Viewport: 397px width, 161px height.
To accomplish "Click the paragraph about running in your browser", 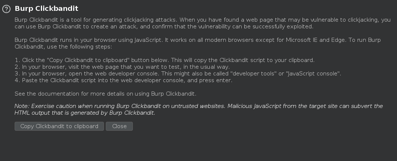I will pyautogui.click(x=197, y=43).
